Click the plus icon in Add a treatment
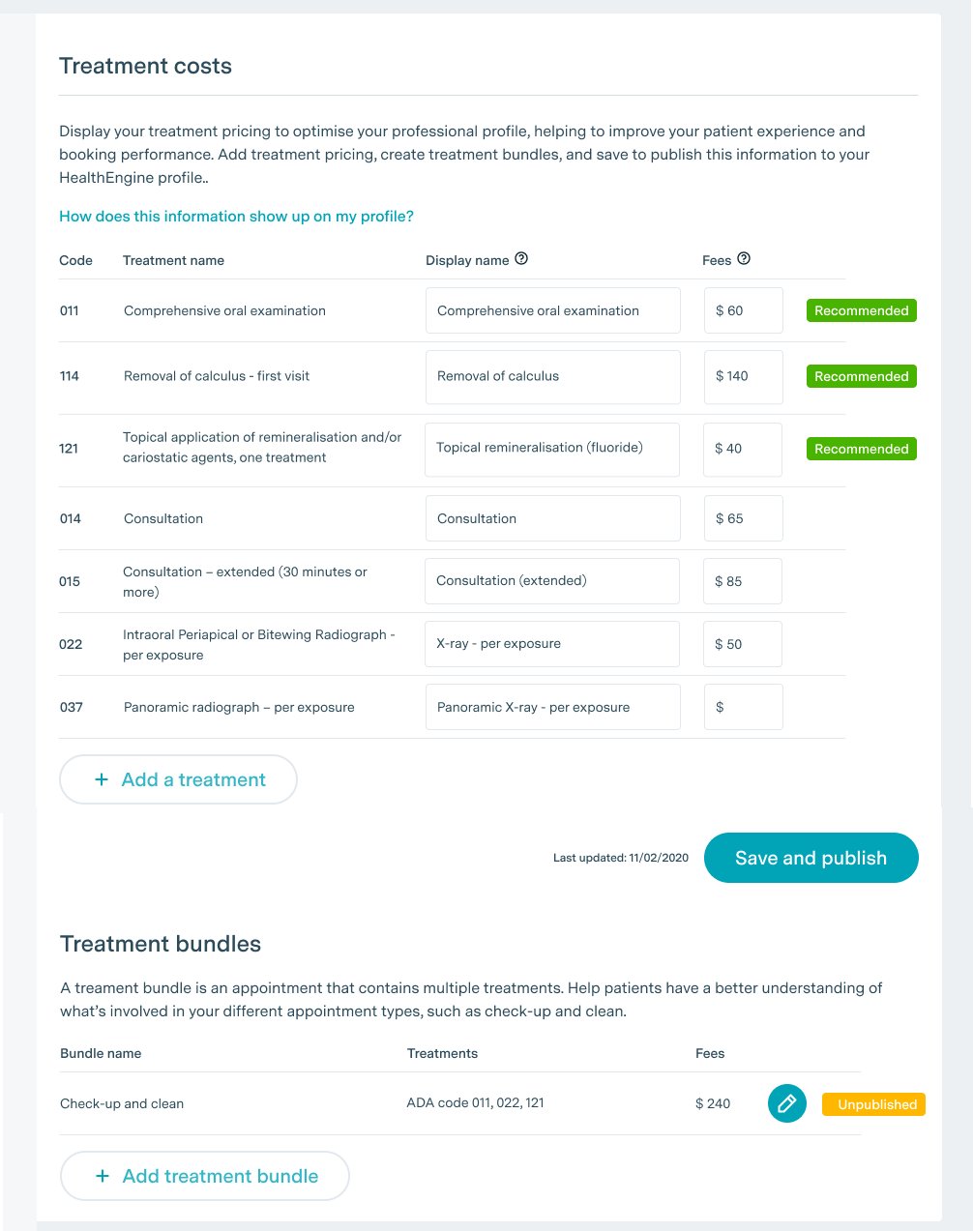 (101, 779)
